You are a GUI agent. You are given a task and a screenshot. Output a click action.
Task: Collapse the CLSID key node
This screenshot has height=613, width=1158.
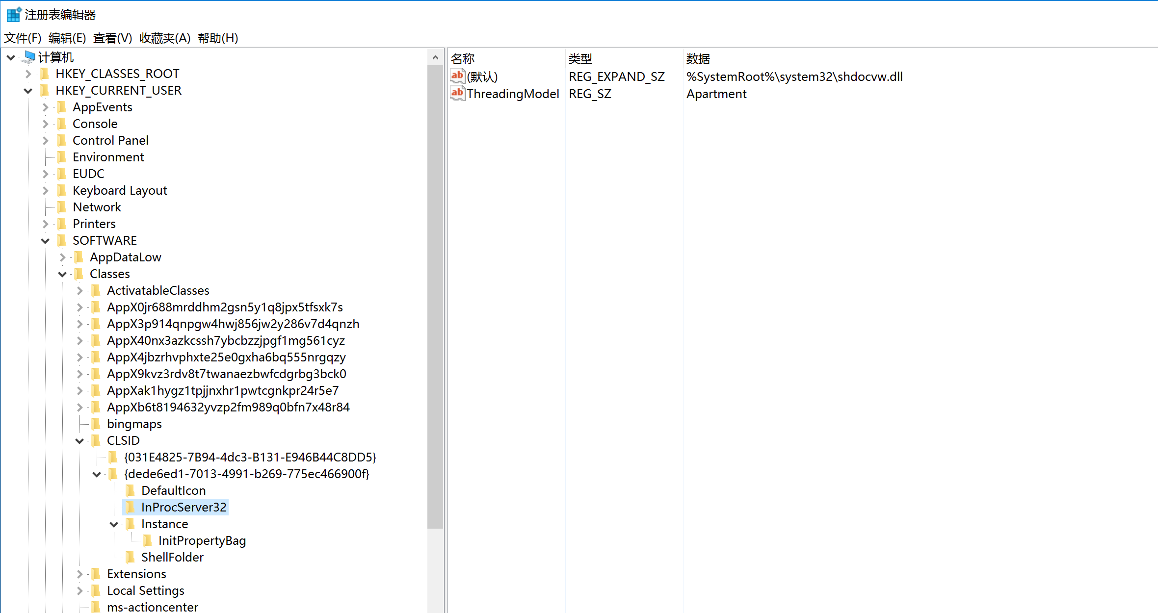(79, 441)
